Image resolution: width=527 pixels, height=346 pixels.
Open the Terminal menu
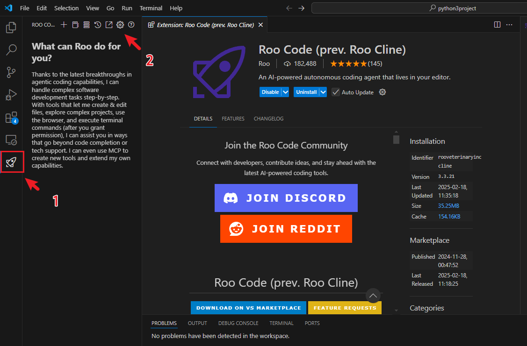pyautogui.click(x=151, y=8)
